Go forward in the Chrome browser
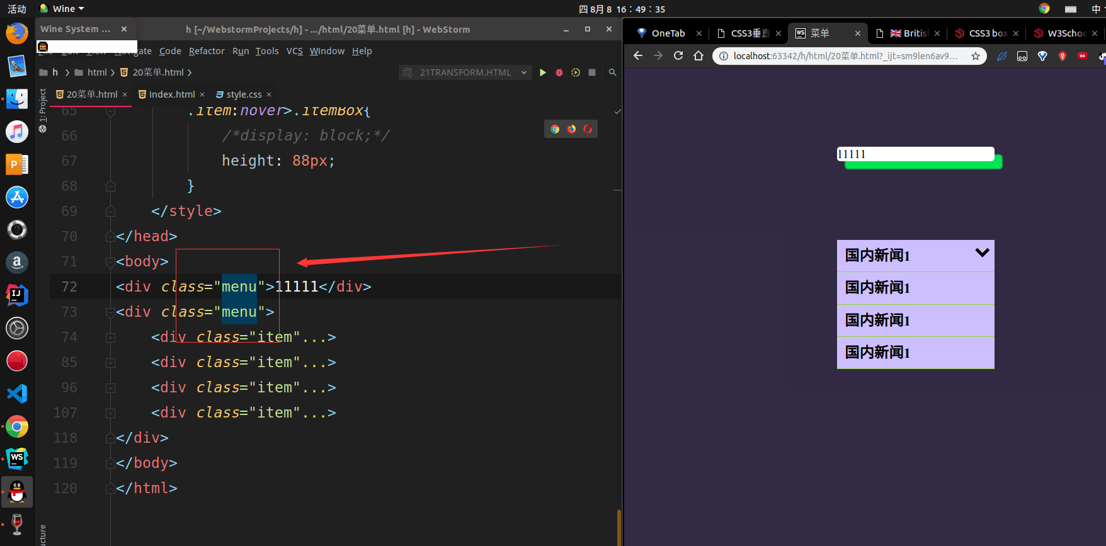The height and width of the screenshot is (546, 1106). click(x=658, y=56)
